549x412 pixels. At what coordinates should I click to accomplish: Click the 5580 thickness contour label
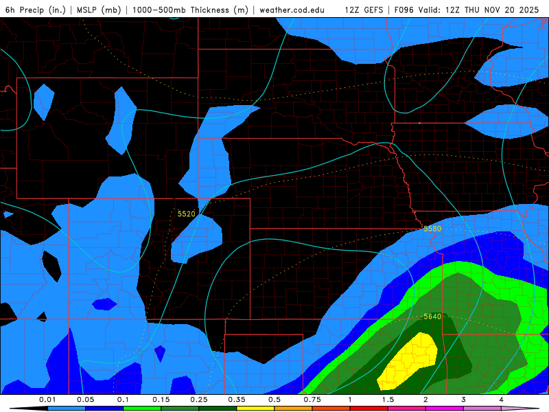click(x=432, y=229)
